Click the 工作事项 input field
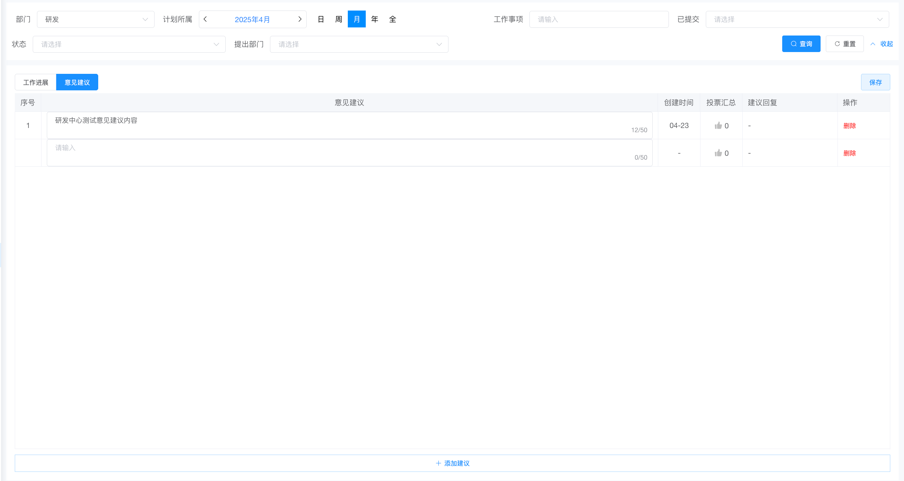 pyautogui.click(x=598, y=19)
